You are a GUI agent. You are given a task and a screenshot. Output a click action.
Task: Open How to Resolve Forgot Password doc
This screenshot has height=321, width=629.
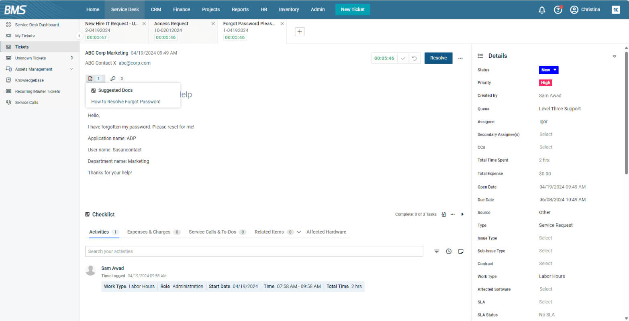pyautogui.click(x=126, y=102)
